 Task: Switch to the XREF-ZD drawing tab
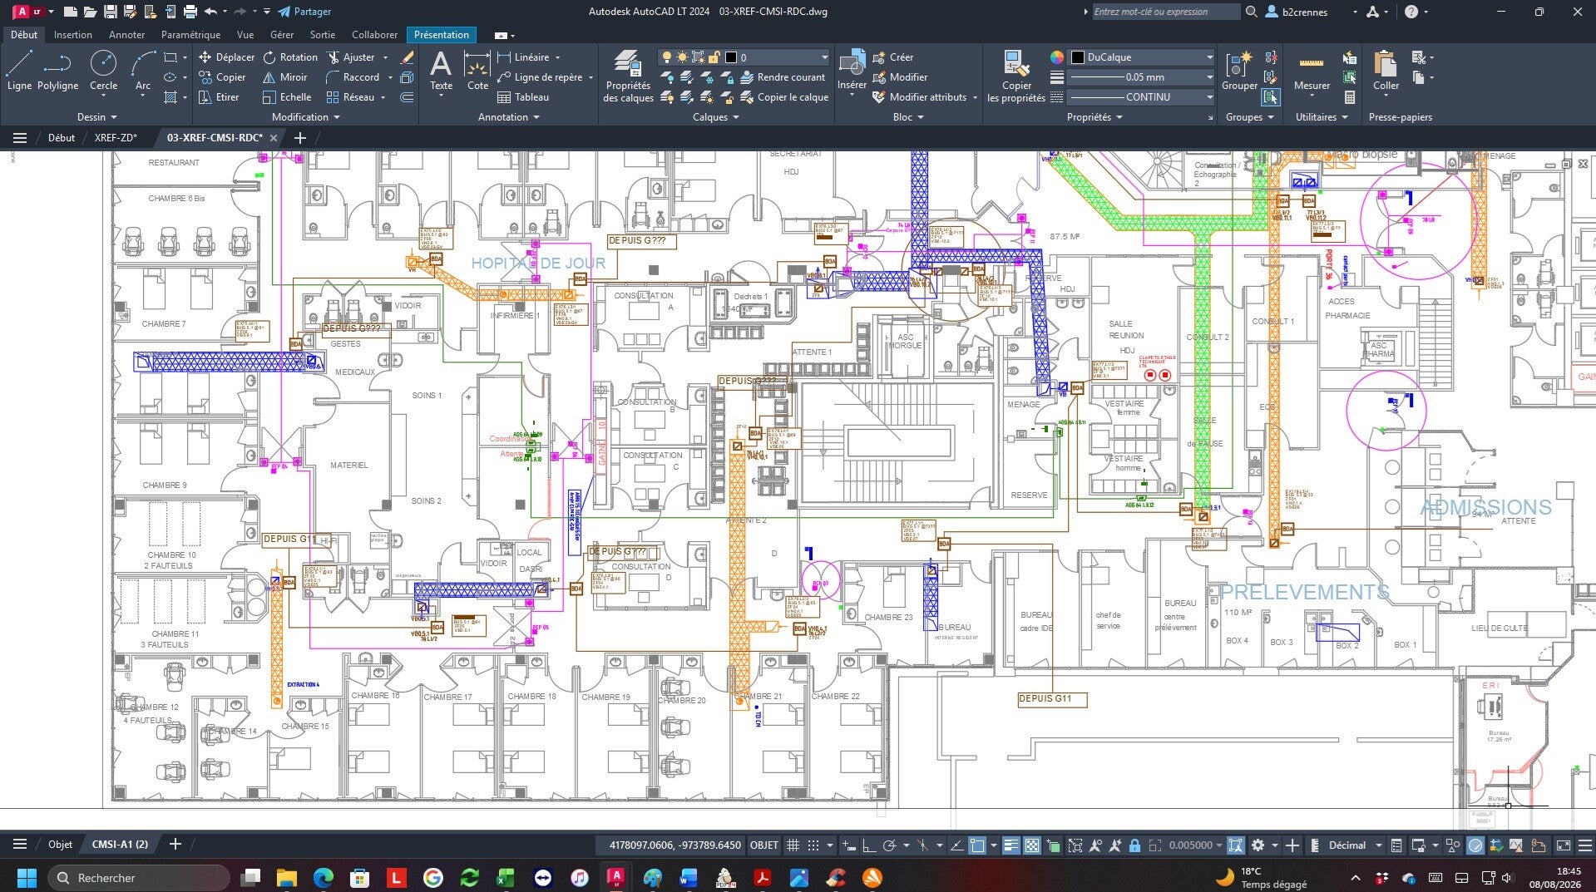coord(116,138)
